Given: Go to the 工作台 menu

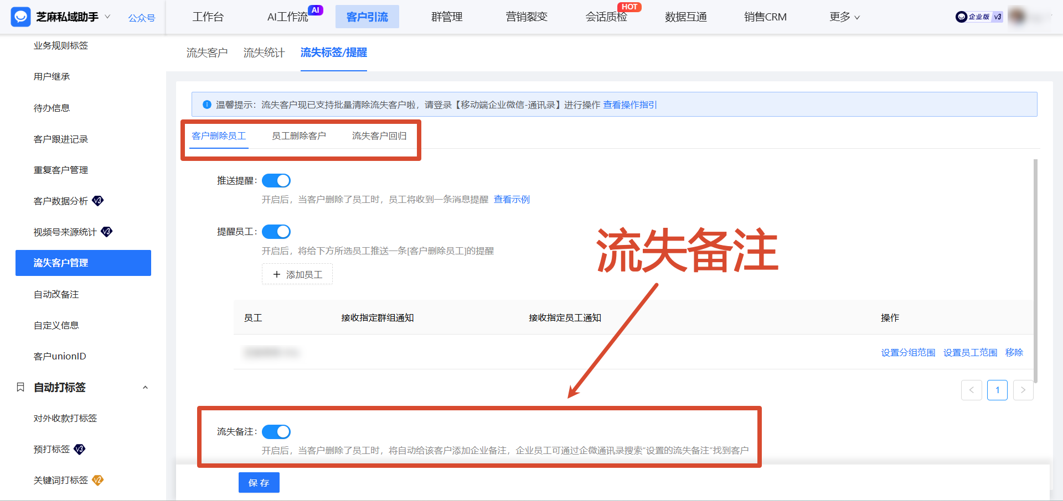Looking at the screenshot, I should pyautogui.click(x=208, y=17).
